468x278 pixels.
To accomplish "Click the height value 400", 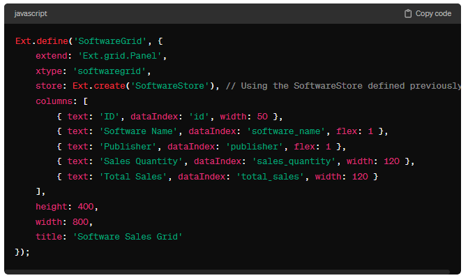I will pos(86,207).
